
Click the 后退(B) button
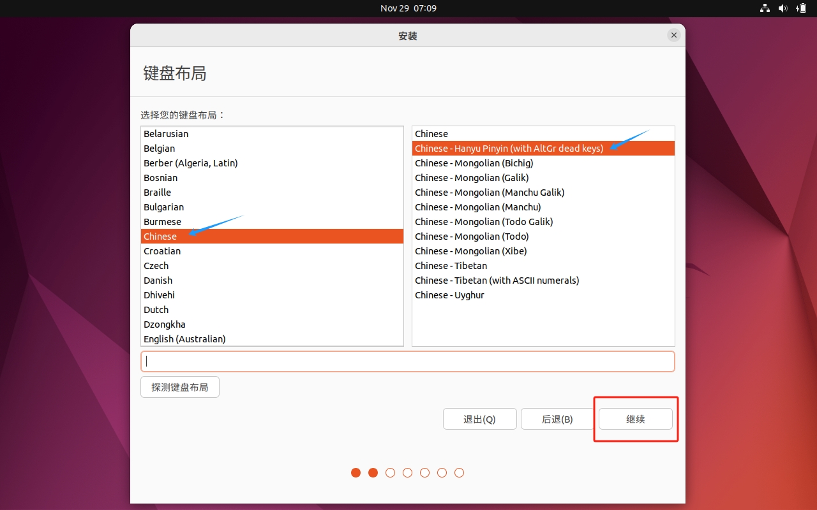pos(557,419)
